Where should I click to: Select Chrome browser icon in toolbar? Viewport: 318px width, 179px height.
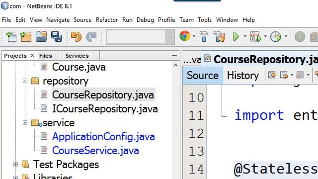tap(185, 36)
